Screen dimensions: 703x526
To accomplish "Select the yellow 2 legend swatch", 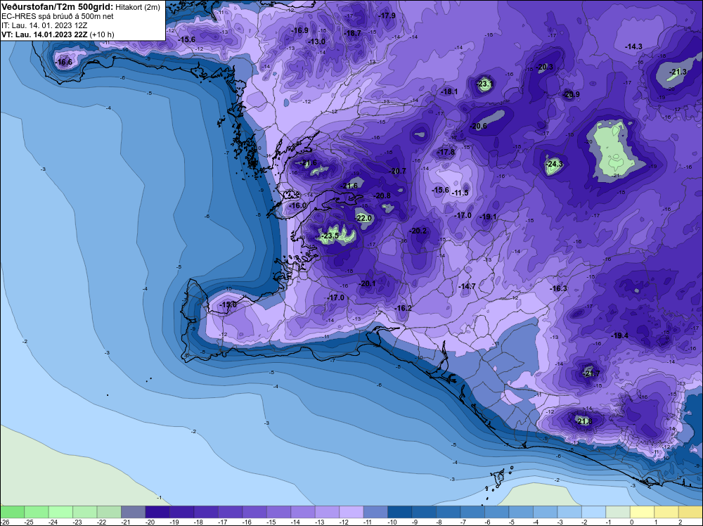I will tap(690, 512).
